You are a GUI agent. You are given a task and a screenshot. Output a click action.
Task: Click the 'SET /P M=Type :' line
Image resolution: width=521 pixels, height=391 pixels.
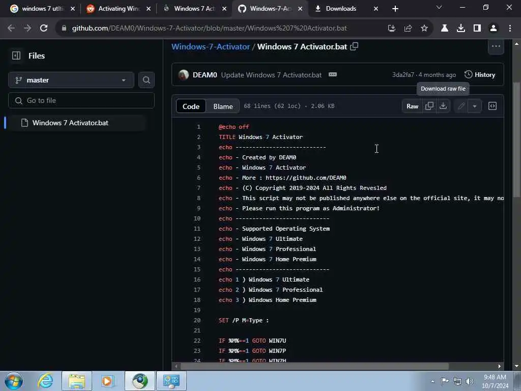(244, 320)
